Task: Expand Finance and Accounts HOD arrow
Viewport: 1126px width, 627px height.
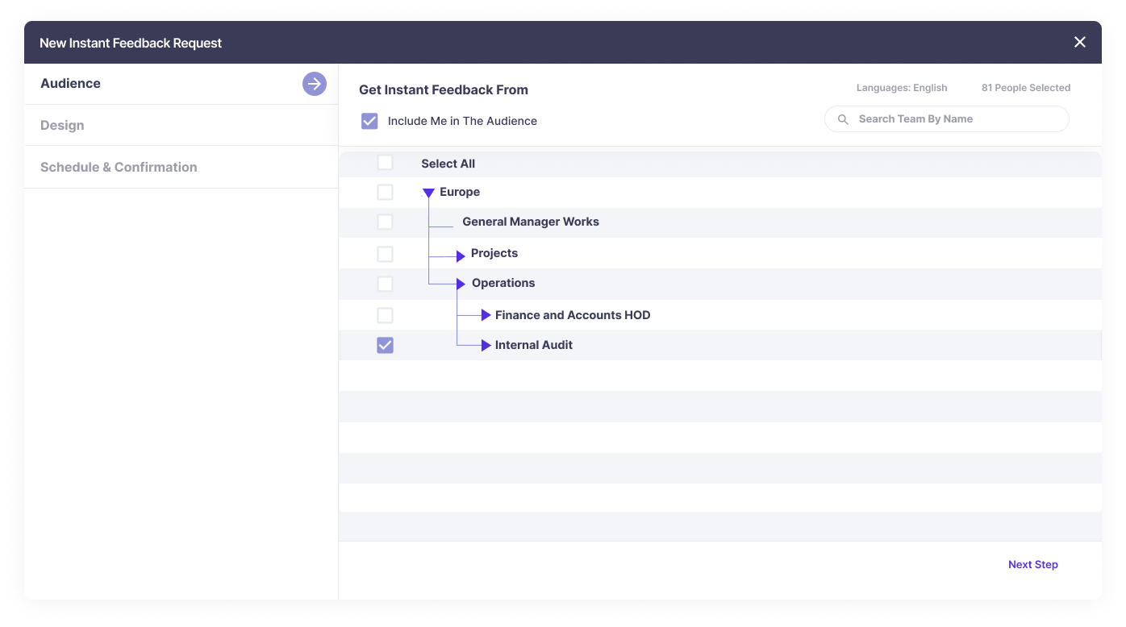Action: (x=486, y=315)
